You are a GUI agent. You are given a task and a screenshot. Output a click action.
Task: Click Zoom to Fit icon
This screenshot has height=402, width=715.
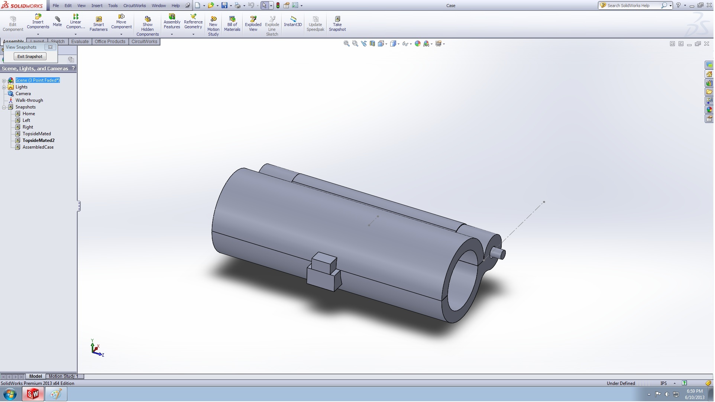347,43
